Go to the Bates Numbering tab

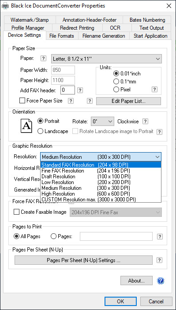coord(147,20)
